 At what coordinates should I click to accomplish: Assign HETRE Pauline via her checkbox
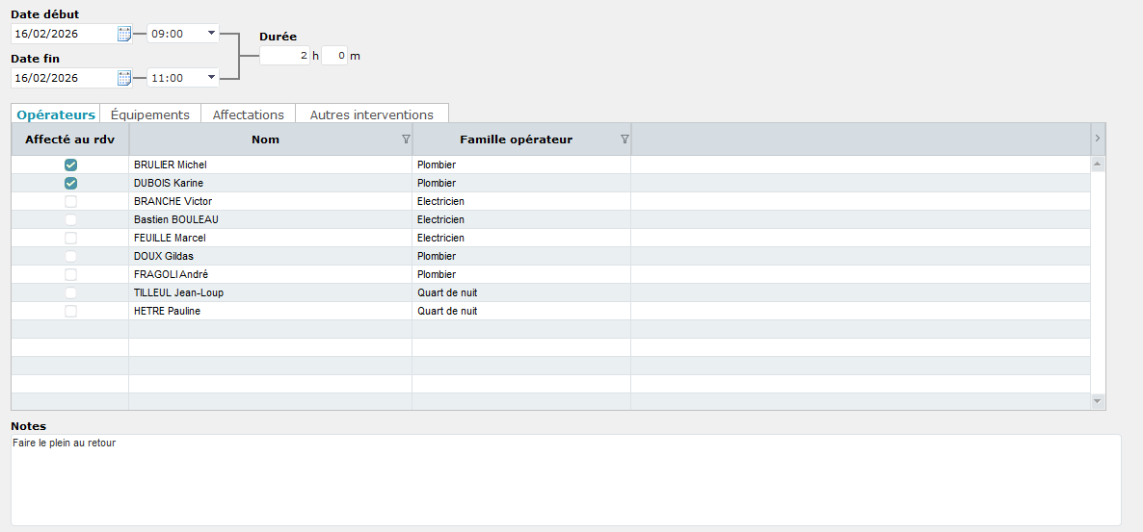70,312
